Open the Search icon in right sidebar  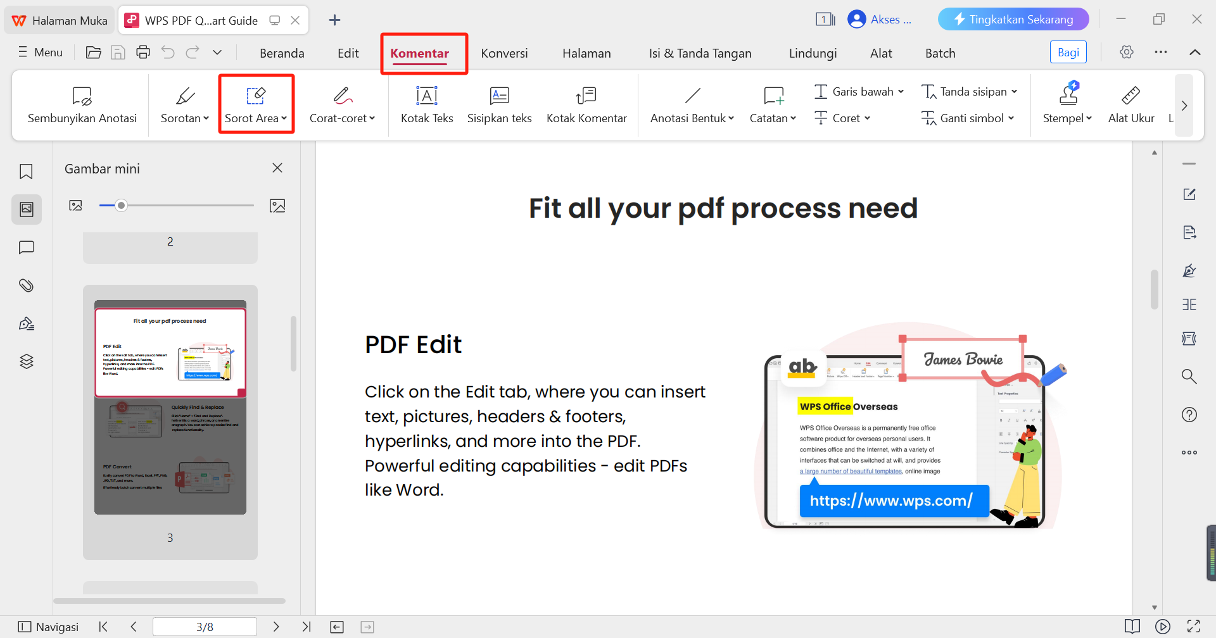point(1189,376)
